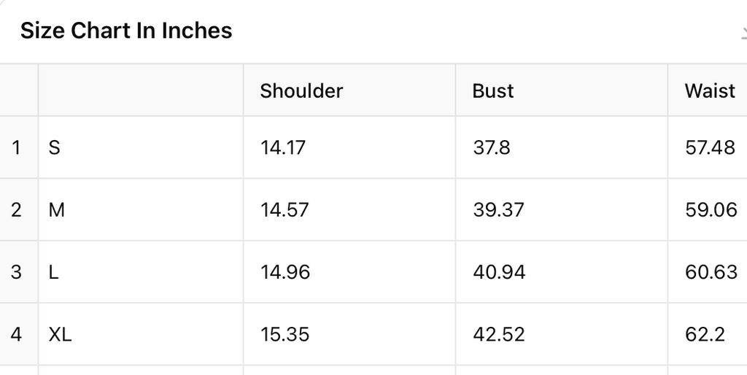Select the Bust column header

(x=493, y=90)
